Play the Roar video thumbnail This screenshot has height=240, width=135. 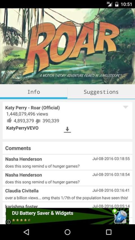coord(67,46)
